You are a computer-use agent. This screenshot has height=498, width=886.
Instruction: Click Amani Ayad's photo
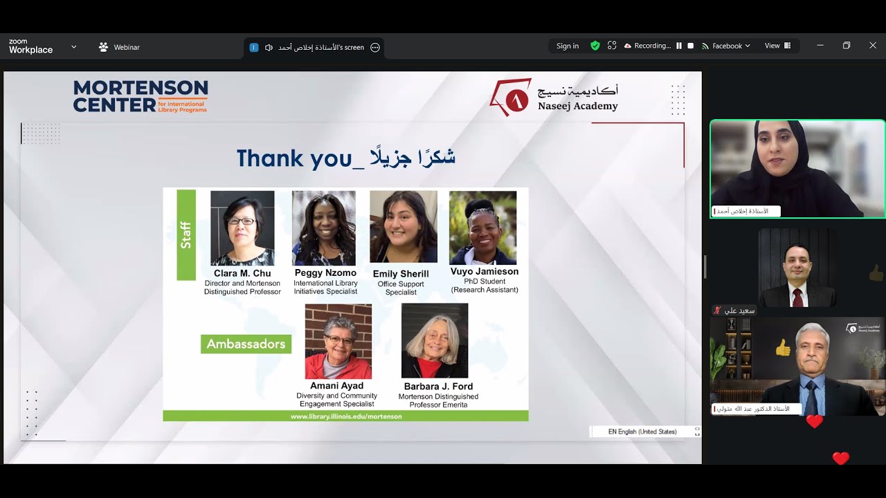338,342
